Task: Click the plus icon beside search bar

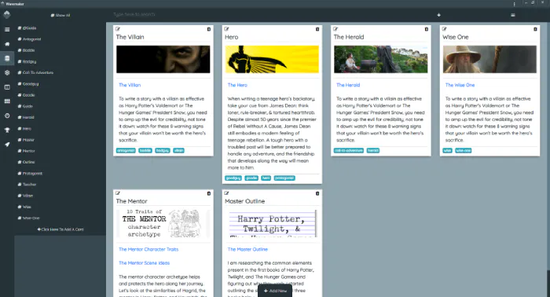Action: pos(438,15)
